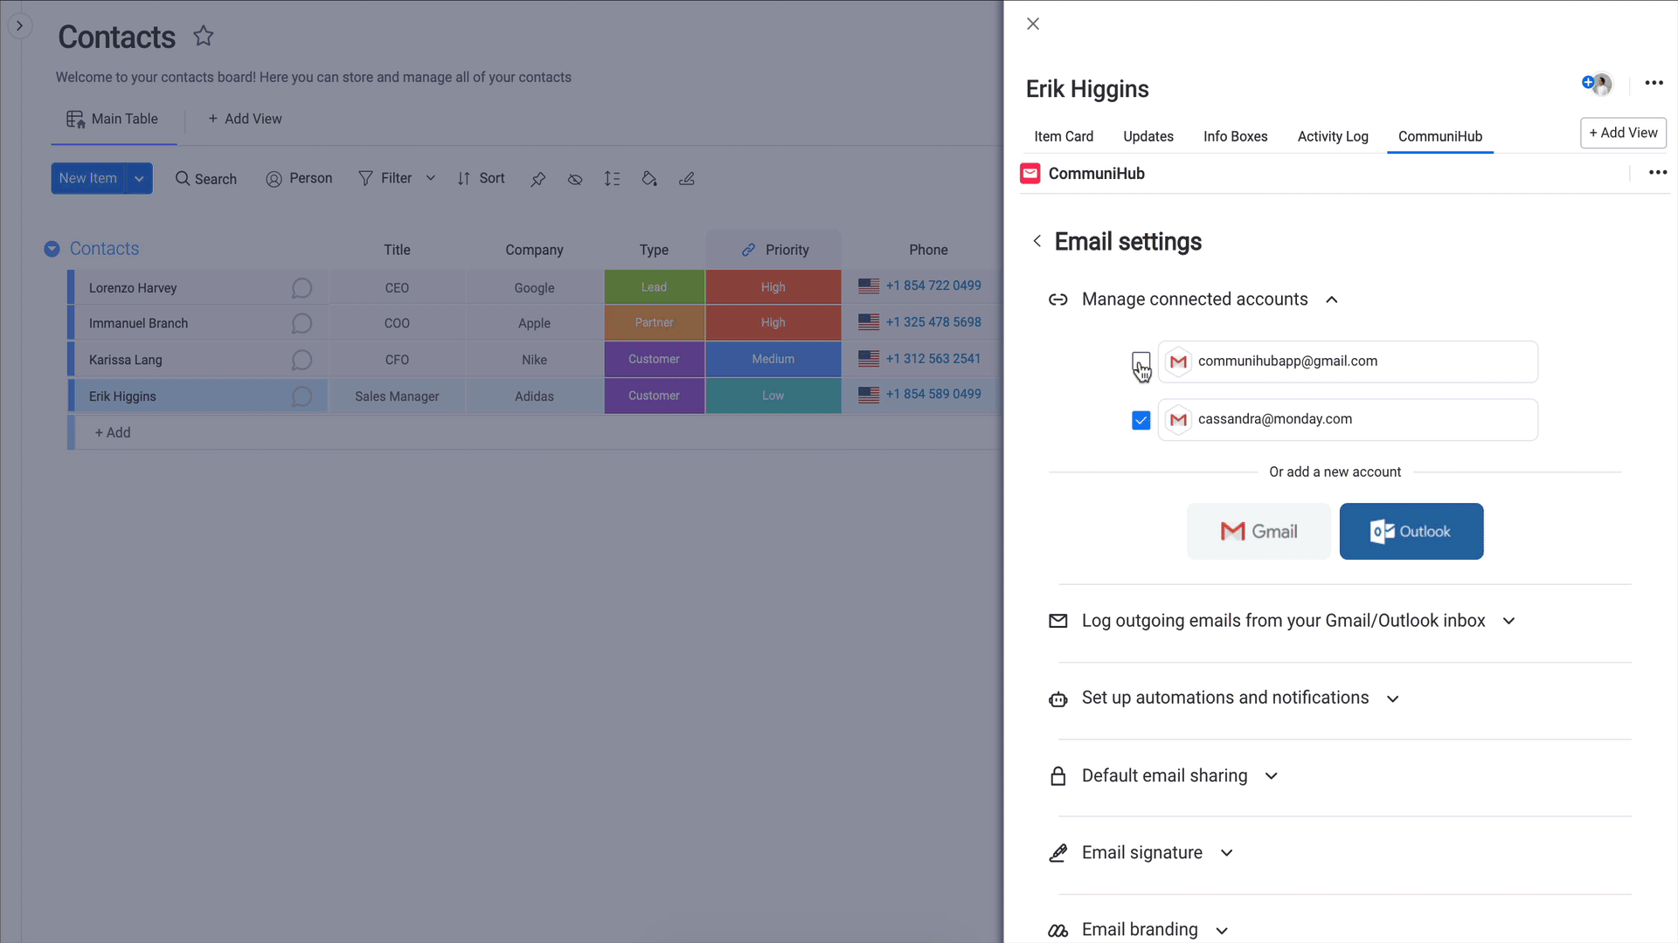Switch to the Updates tab

click(x=1148, y=136)
